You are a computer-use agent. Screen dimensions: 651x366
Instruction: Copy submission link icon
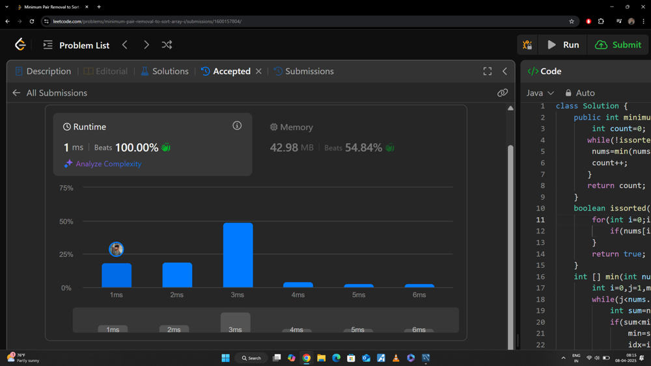coord(503,93)
